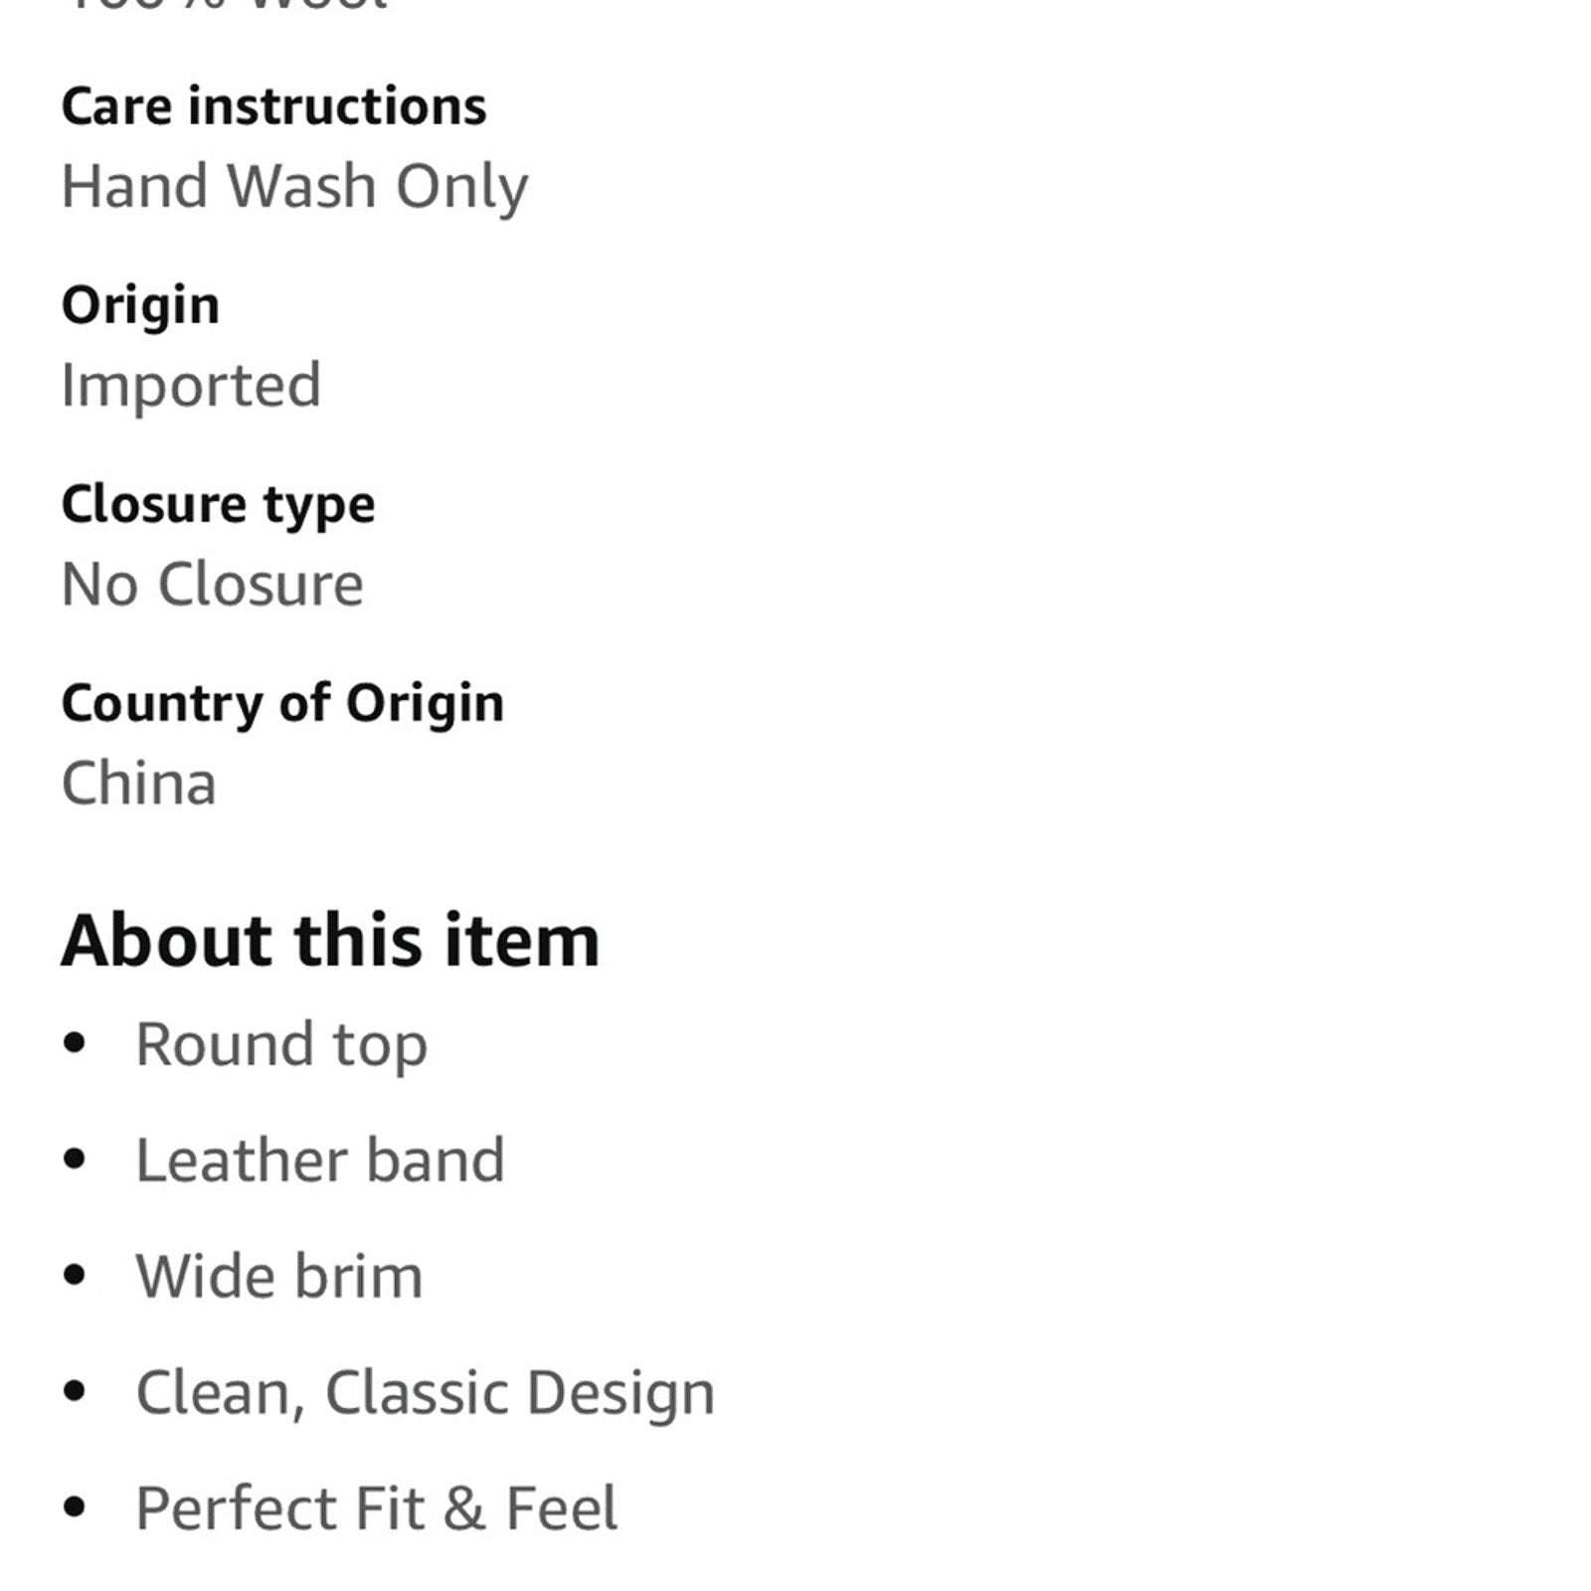This screenshot has width=1591, height=1591.
Task: Click the bullet beside "Wide brim"
Action: (74, 1275)
